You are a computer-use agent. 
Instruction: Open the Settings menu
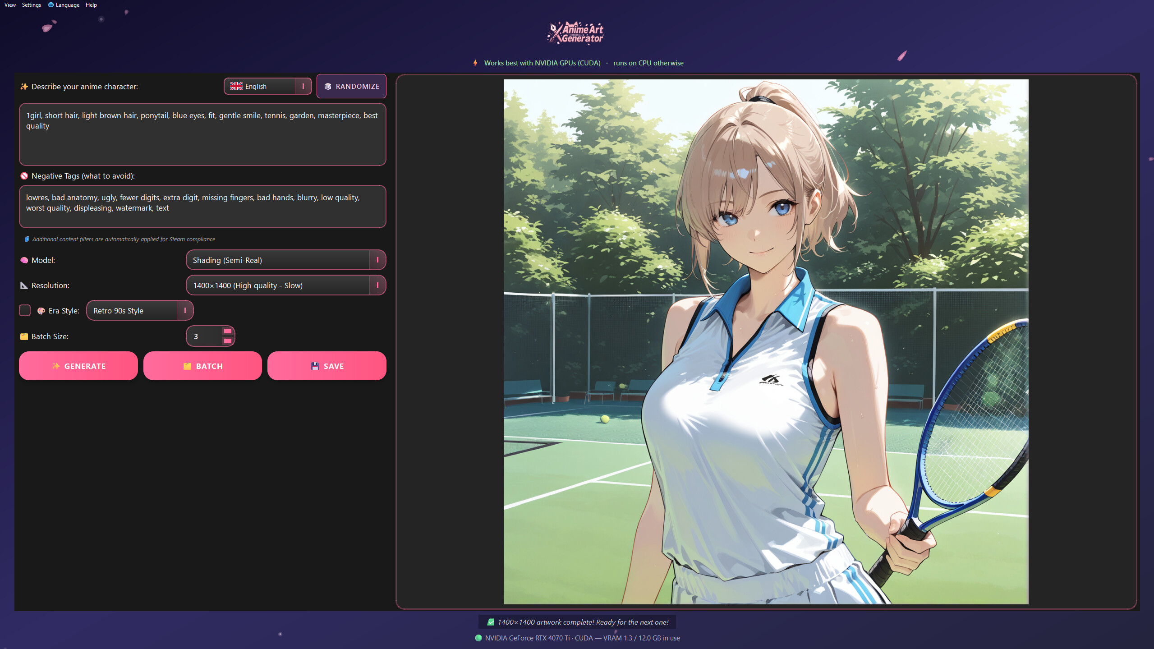[x=32, y=5]
